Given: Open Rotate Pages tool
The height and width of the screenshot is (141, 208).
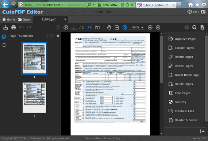Looking at the screenshot, I should click(x=181, y=57).
